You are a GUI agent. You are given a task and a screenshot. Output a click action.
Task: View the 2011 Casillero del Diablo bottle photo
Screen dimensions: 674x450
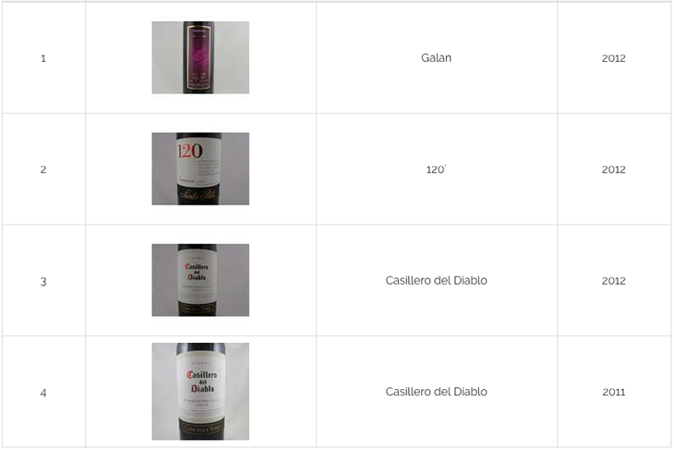point(200,392)
